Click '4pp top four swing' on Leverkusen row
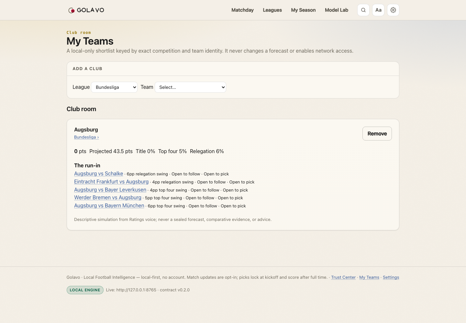 (168, 190)
